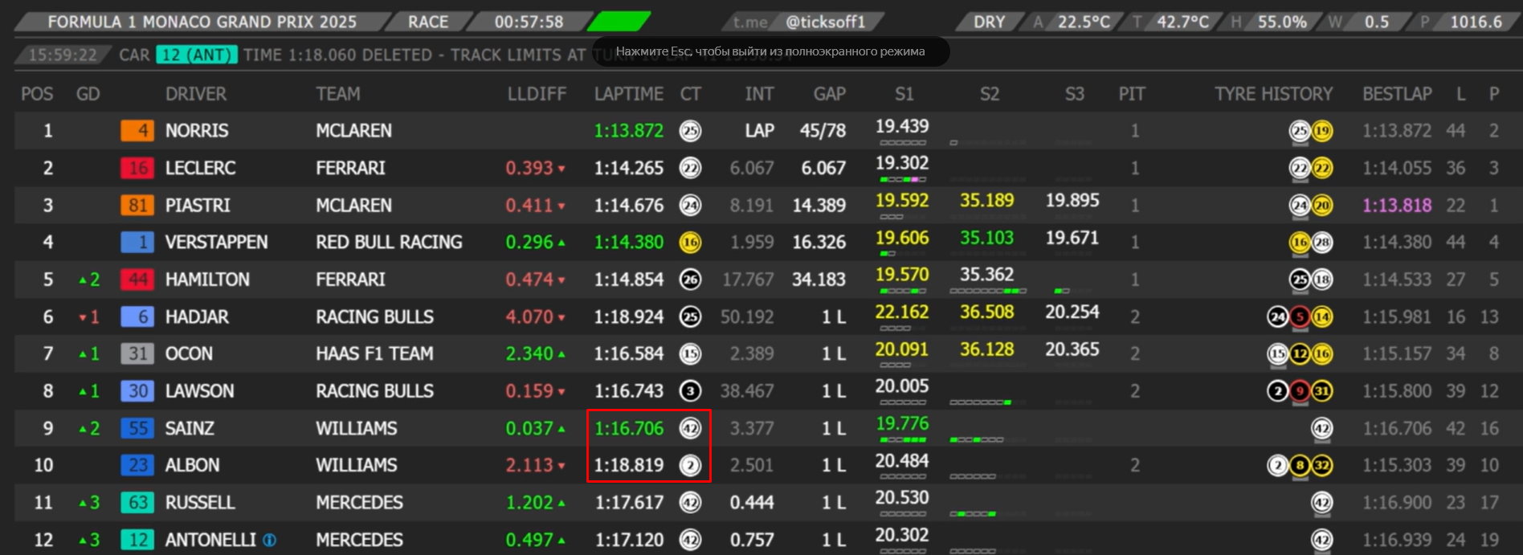The height and width of the screenshot is (555, 1523).
Task: Click Albon's lap time 1:18.819
Action: (629, 466)
